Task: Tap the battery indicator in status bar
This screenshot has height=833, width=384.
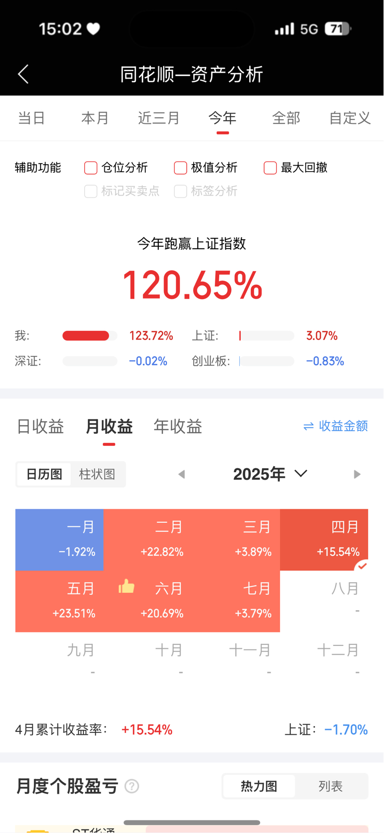Action: (338, 29)
